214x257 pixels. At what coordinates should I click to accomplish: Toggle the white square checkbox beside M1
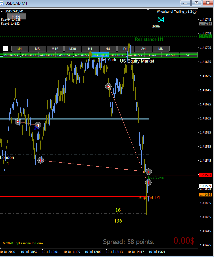pos(6,49)
